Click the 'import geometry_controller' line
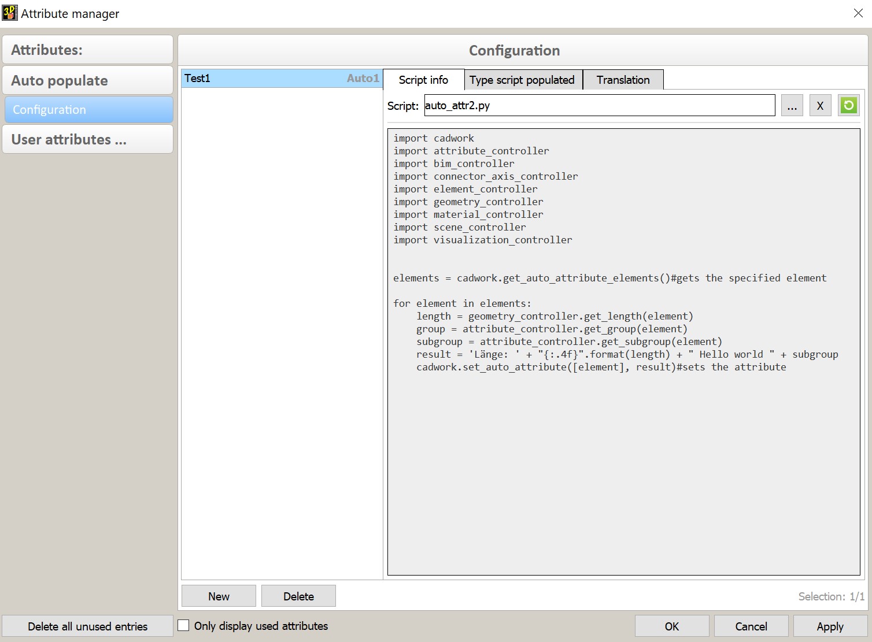This screenshot has height=642, width=872. pyautogui.click(x=468, y=202)
